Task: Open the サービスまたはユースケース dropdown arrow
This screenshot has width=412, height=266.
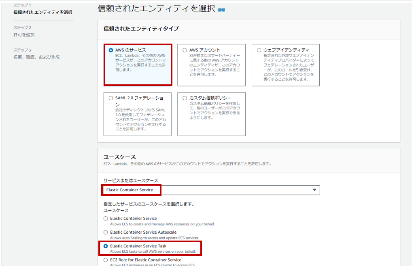Action: click(x=314, y=190)
